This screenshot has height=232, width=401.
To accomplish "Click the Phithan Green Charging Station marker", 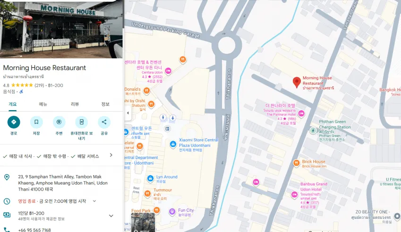I will point(313,130).
